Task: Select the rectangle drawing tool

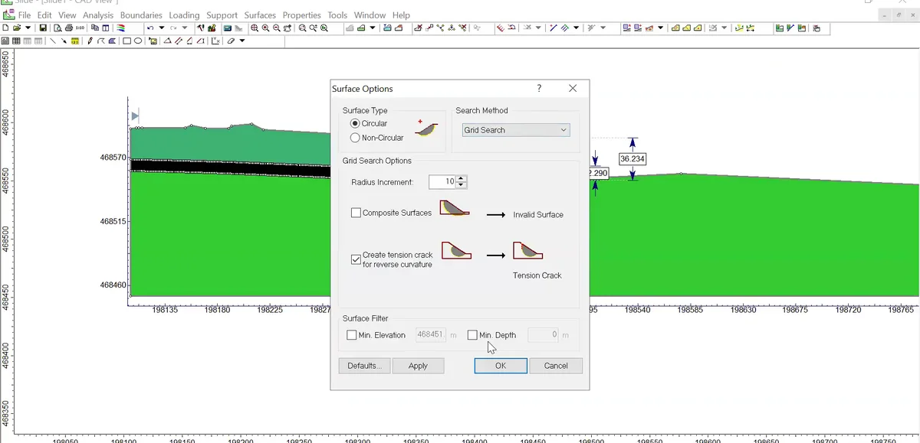Action: click(x=127, y=41)
